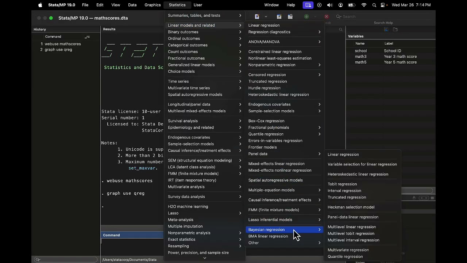Open Spotlight search in menu bar
467x263 pixels.
click(x=374, y=5)
